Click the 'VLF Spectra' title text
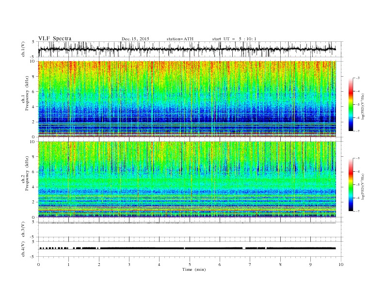This screenshot has width=384, height=297. 55,38
